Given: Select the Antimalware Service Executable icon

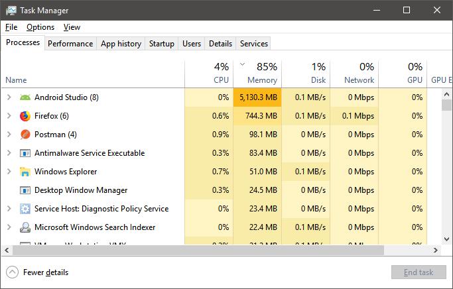Looking at the screenshot, I should pyautogui.click(x=25, y=153).
